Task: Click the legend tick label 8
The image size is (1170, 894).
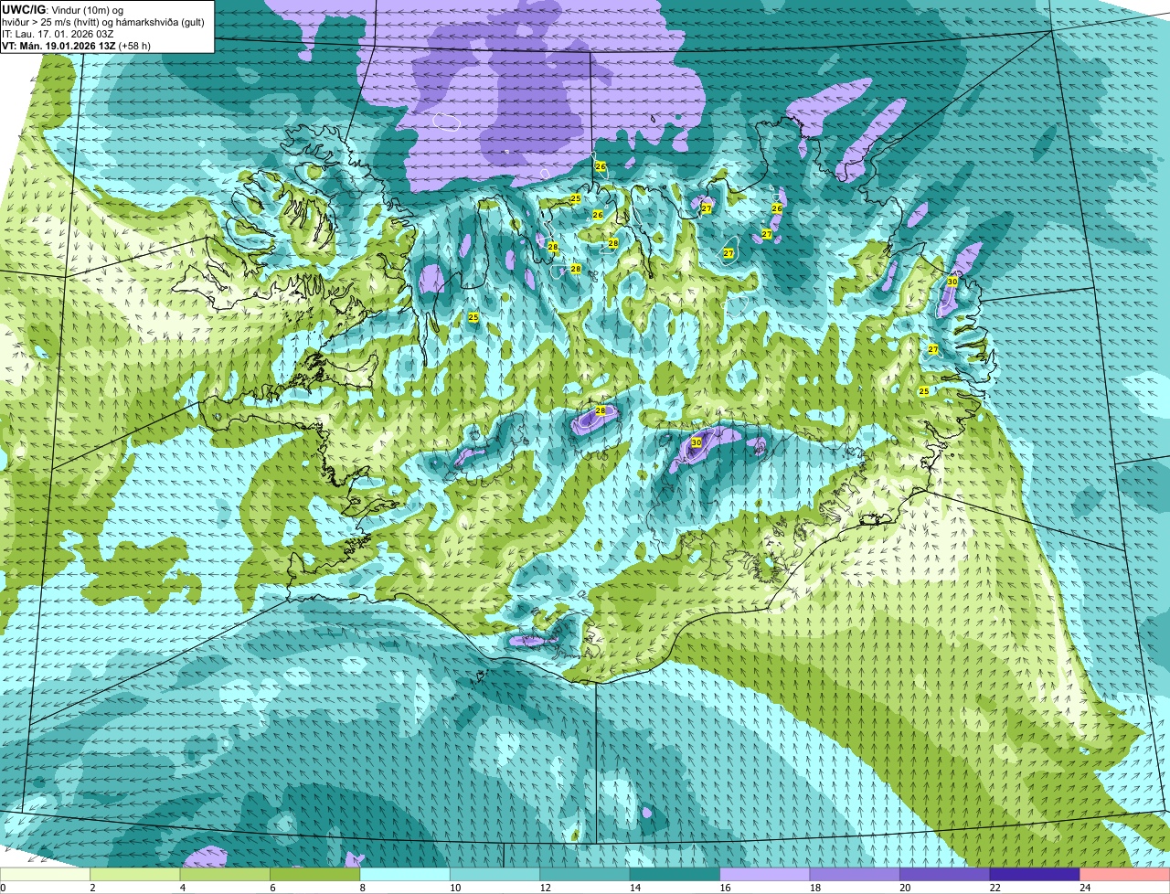Action: (363, 888)
